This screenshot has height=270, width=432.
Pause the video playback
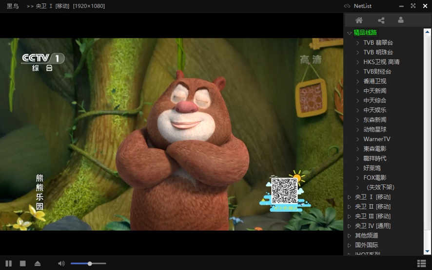[9, 263]
